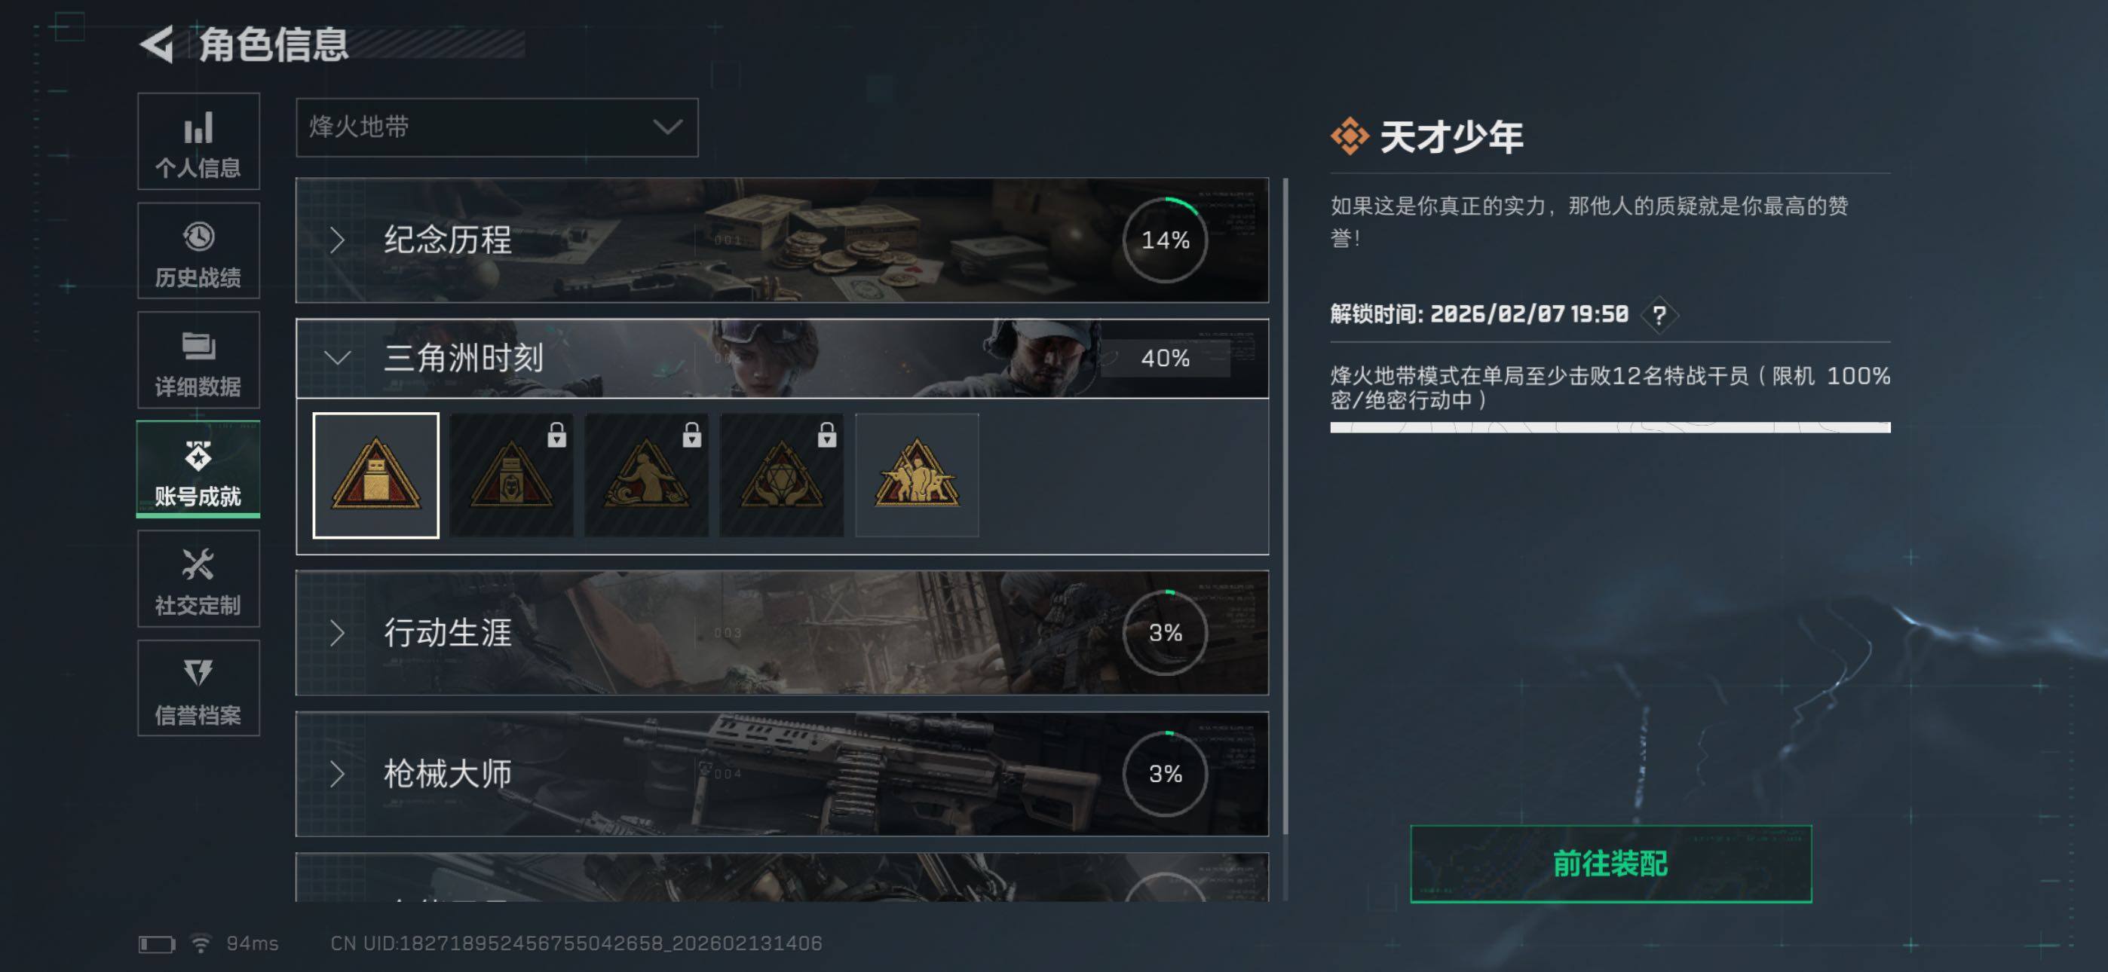Open the 信誉档案 tab
This screenshot has height=972, width=2108.
pyautogui.click(x=199, y=688)
